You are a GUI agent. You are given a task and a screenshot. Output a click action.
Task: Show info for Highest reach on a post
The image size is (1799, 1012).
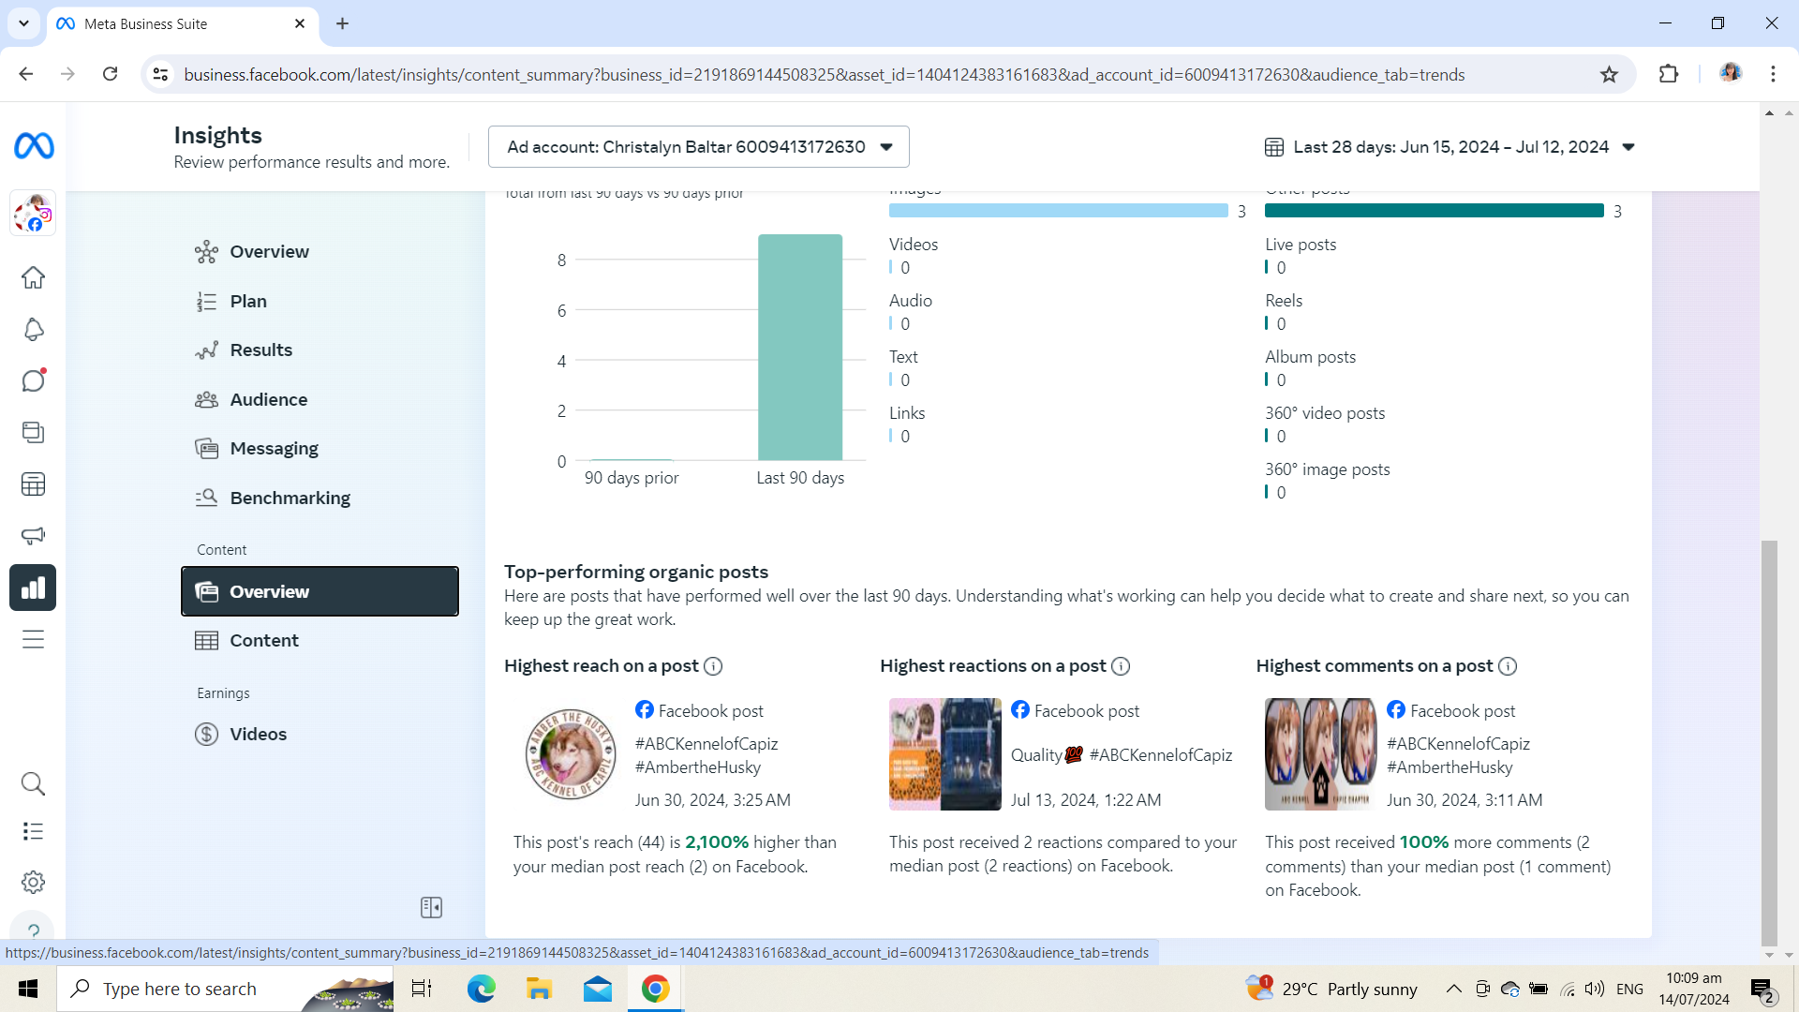(713, 666)
